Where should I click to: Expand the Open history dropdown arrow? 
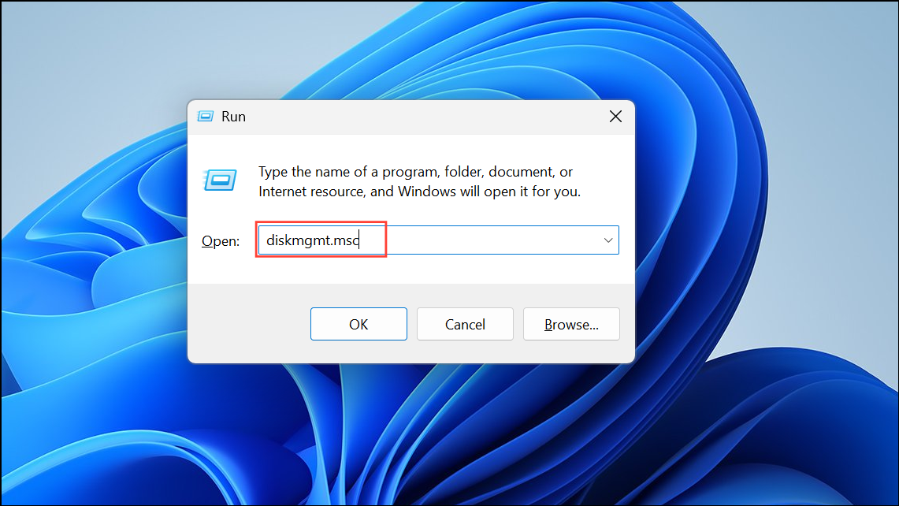[x=608, y=240]
